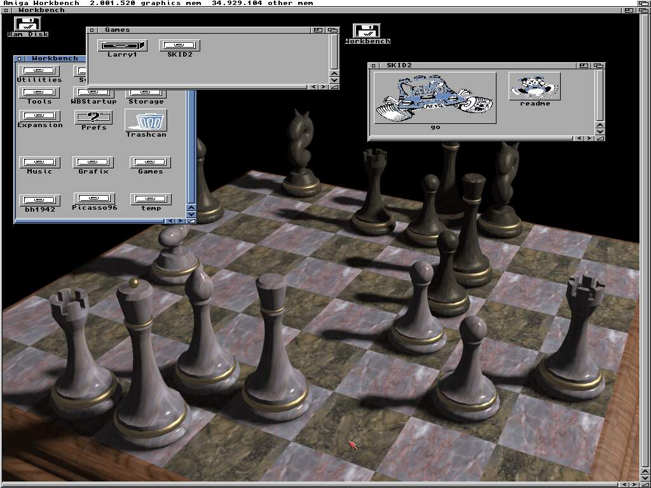Image resolution: width=651 pixels, height=488 pixels.
Task: Click SKID2 window scroll down arrow
Action: point(600,132)
